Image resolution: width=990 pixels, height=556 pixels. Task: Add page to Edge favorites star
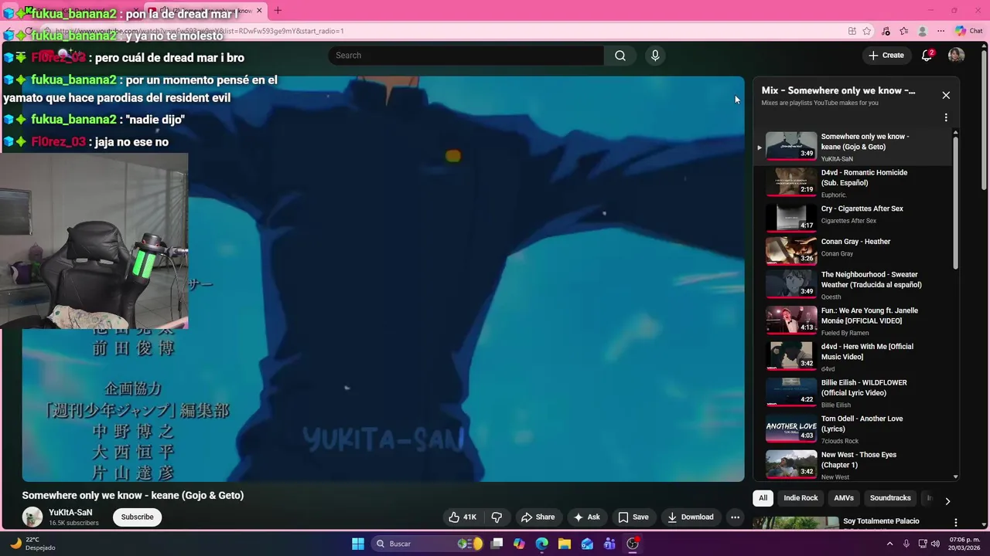pyautogui.click(x=867, y=31)
